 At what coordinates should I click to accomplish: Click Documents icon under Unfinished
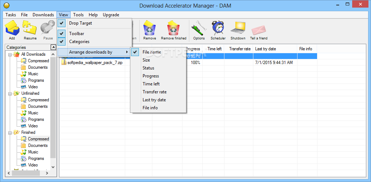(24, 106)
